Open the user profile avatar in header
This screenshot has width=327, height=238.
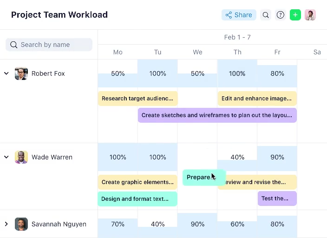(310, 15)
